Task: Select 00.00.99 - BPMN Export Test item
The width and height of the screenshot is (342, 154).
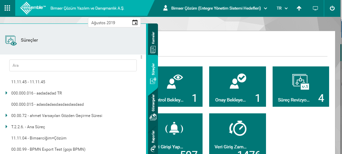Action: pyautogui.click(x=48, y=149)
